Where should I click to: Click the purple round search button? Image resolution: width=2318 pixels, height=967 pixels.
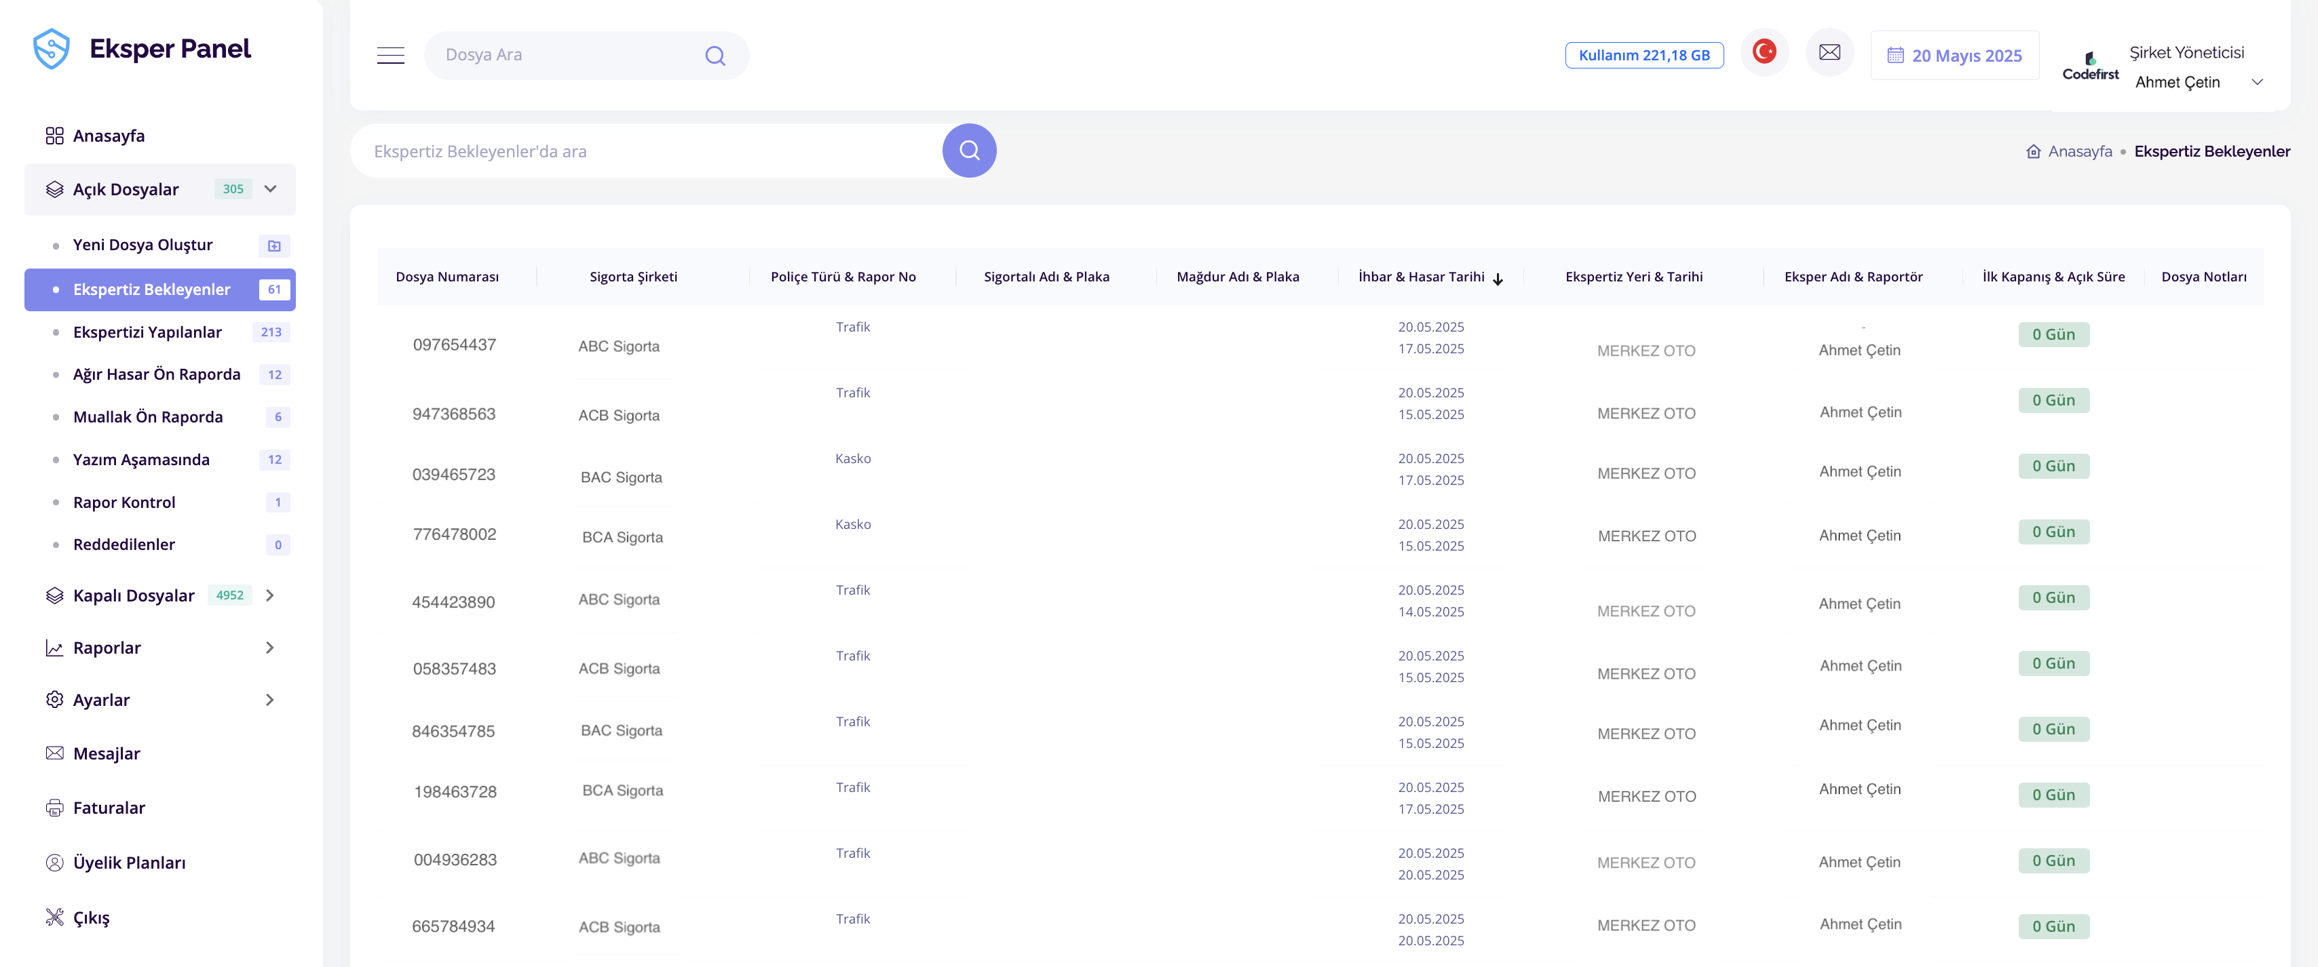click(969, 151)
